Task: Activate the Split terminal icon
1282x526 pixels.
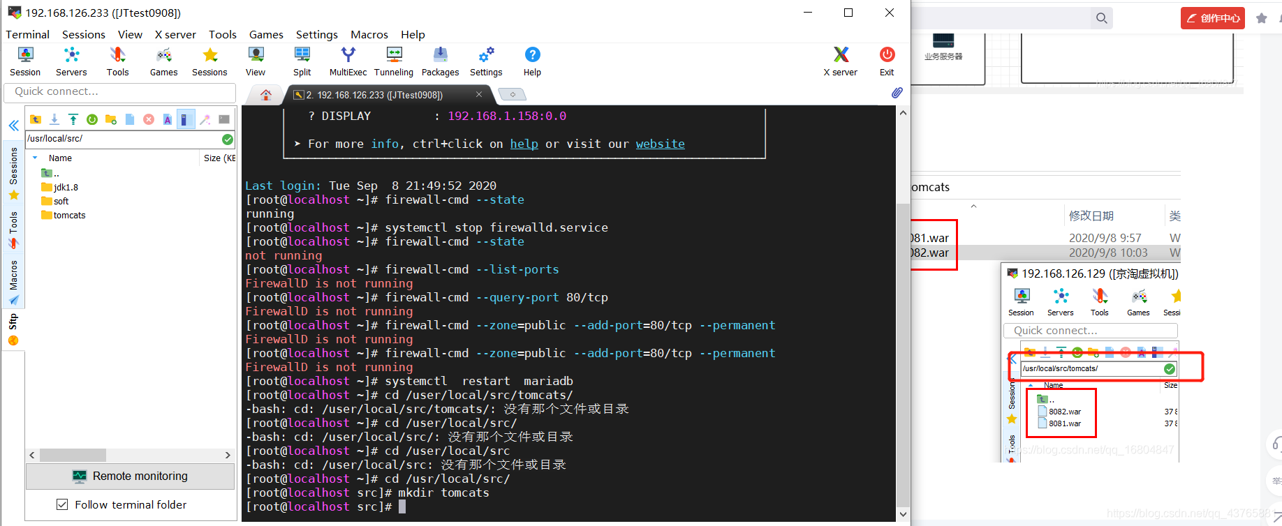Action: tap(302, 61)
